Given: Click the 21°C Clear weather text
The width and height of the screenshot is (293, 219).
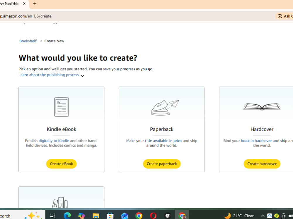Looking at the screenshot, I should click(243, 216).
